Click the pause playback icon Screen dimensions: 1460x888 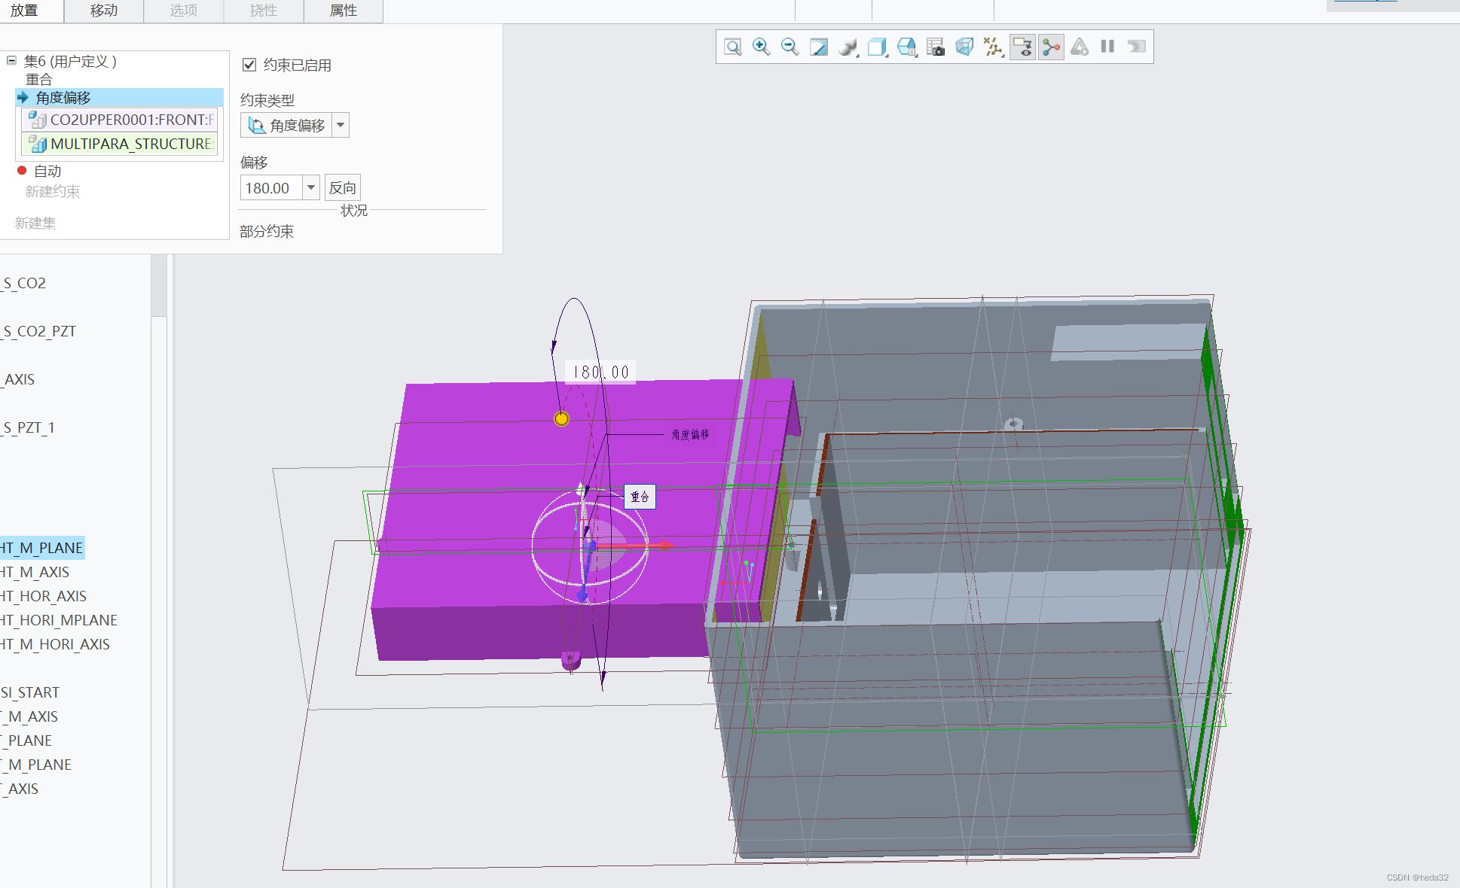click(1107, 47)
